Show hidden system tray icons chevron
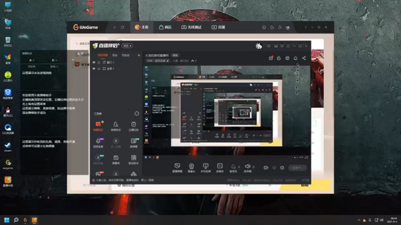The width and height of the screenshot is (401, 225). coord(359,220)
